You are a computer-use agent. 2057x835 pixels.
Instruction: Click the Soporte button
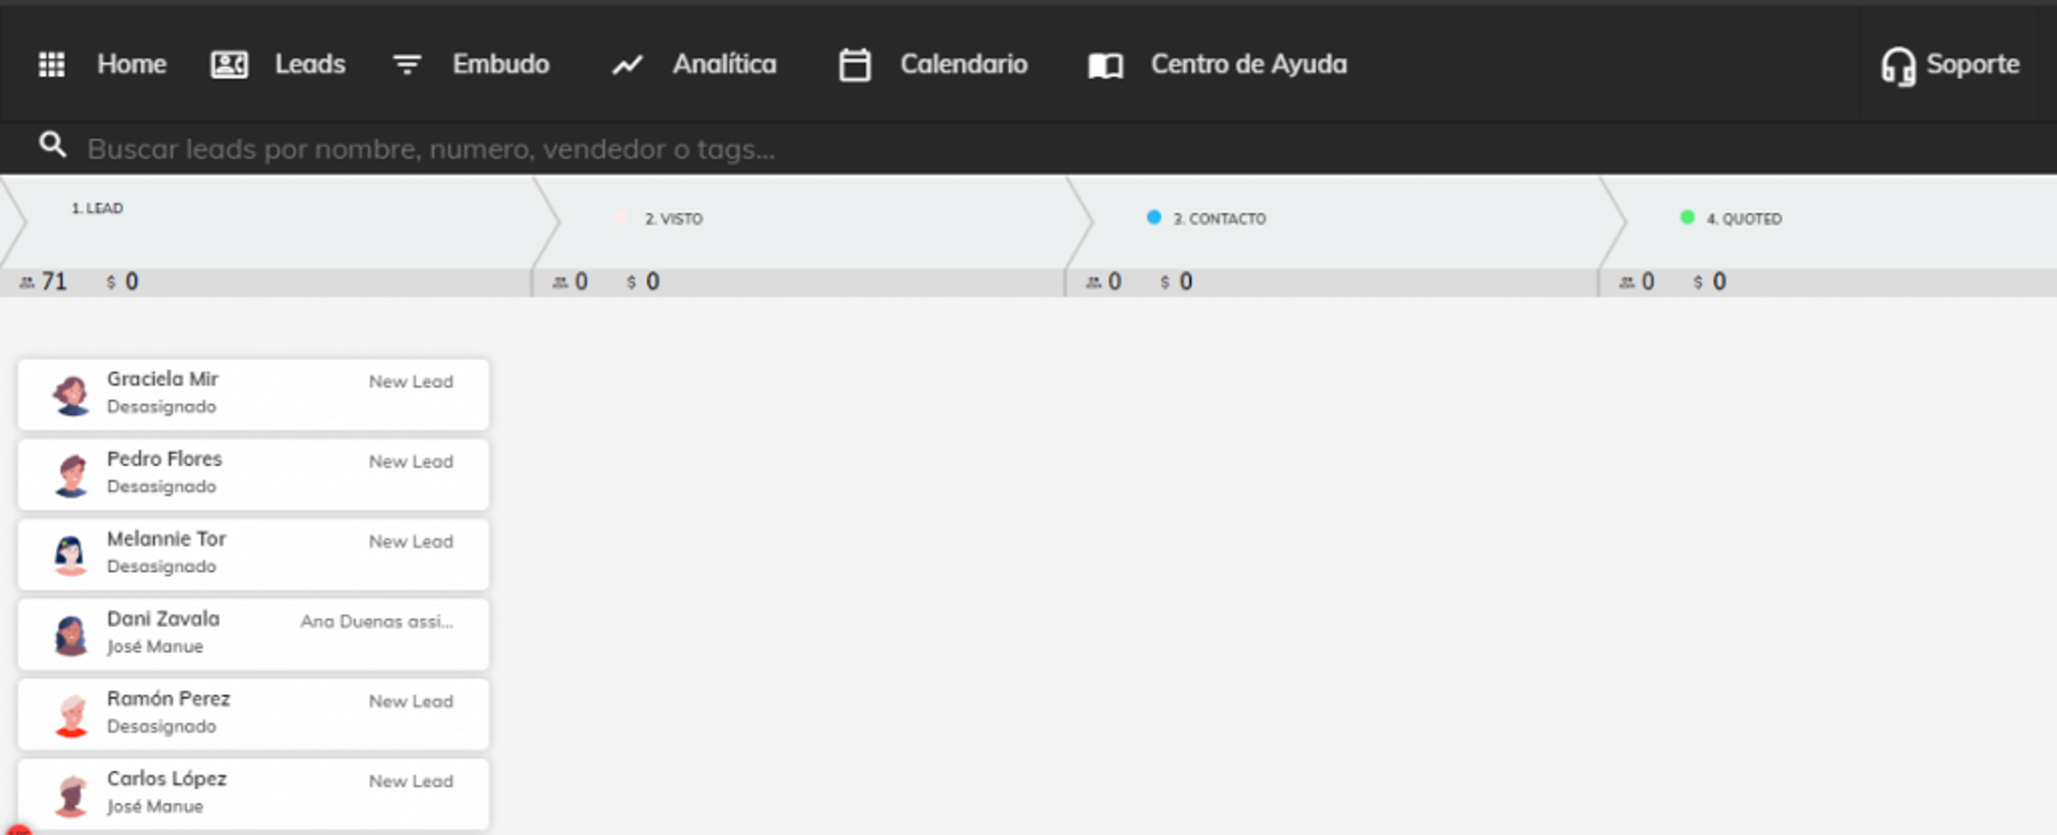(x=1950, y=65)
